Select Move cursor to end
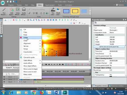 coord(30,72)
